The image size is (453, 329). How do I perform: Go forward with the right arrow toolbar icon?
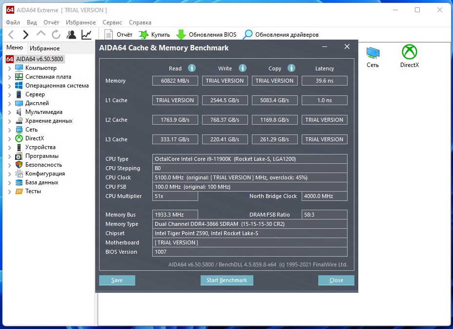coord(26,35)
